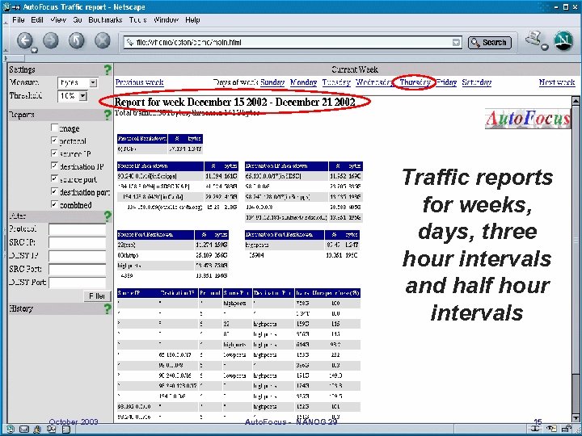Viewport: 582px width, 436px height.
Task: Open the Tools menu
Action: tap(138, 20)
